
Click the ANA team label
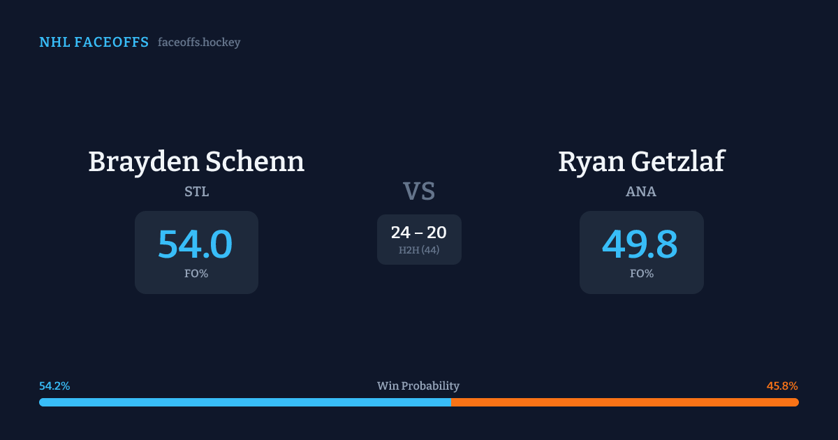pos(641,192)
